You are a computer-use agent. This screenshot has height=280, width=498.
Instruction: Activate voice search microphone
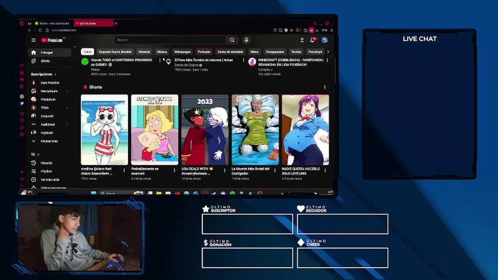(x=246, y=40)
